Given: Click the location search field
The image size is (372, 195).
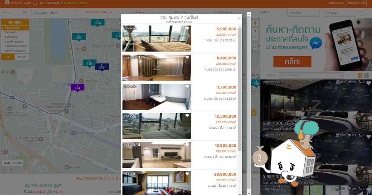Looking at the screenshot, I should point(54,13).
